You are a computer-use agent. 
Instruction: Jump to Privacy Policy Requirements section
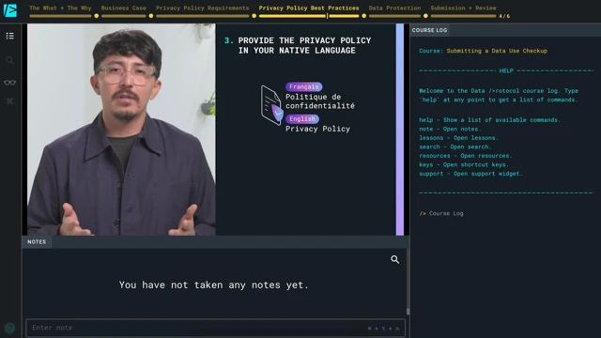202,8
